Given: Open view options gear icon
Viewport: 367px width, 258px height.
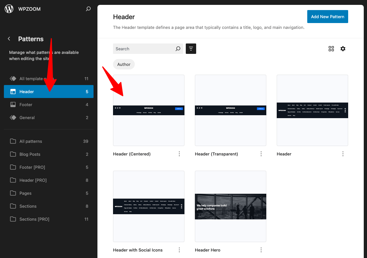Looking at the screenshot, I should (343, 49).
